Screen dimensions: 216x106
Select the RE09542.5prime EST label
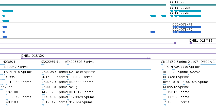176,87
